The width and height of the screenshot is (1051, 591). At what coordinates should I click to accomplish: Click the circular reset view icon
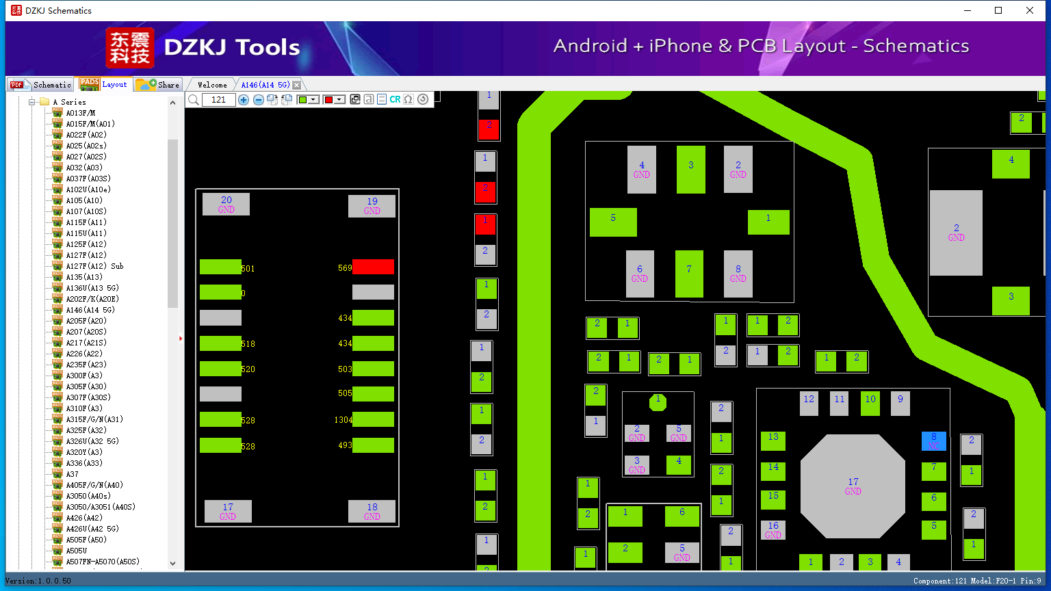(x=423, y=100)
